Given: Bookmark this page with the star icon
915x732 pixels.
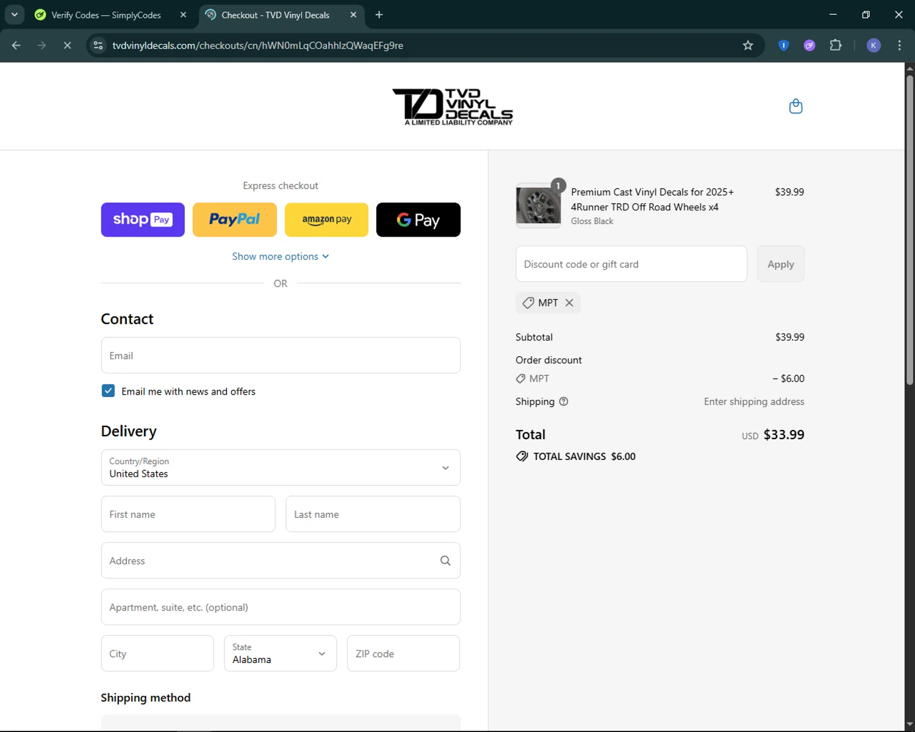Looking at the screenshot, I should click(748, 45).
